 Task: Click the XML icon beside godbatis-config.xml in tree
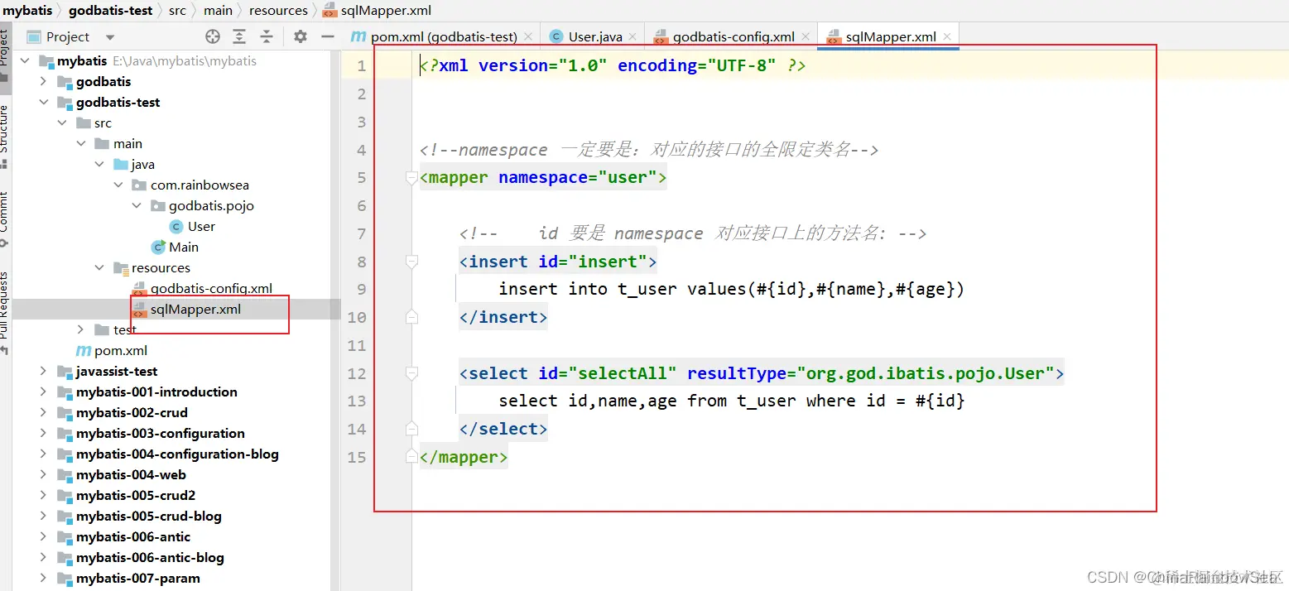(x=140, y=288)
